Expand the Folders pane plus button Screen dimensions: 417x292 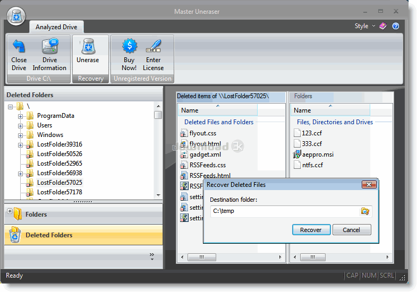10,211
